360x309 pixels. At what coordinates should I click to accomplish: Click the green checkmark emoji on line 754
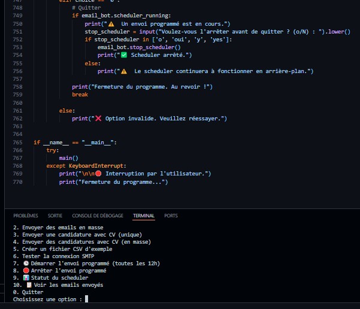pyautogui.click(x=124, y=55)
